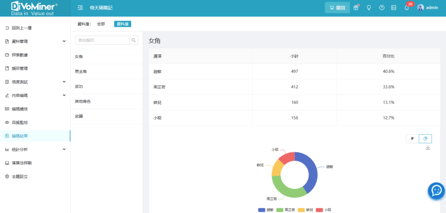Image resolution: width=446 pixels, height=213 pixels.
Task: Click the lightbulb tips icon
Action: tap(369, 7)
